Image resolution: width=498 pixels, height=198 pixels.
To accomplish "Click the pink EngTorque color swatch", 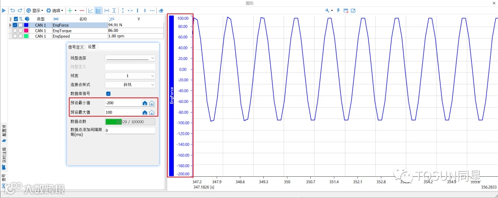I will point(26,31).
